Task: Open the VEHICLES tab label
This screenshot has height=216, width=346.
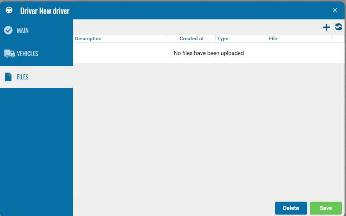Action: point(27,54)
